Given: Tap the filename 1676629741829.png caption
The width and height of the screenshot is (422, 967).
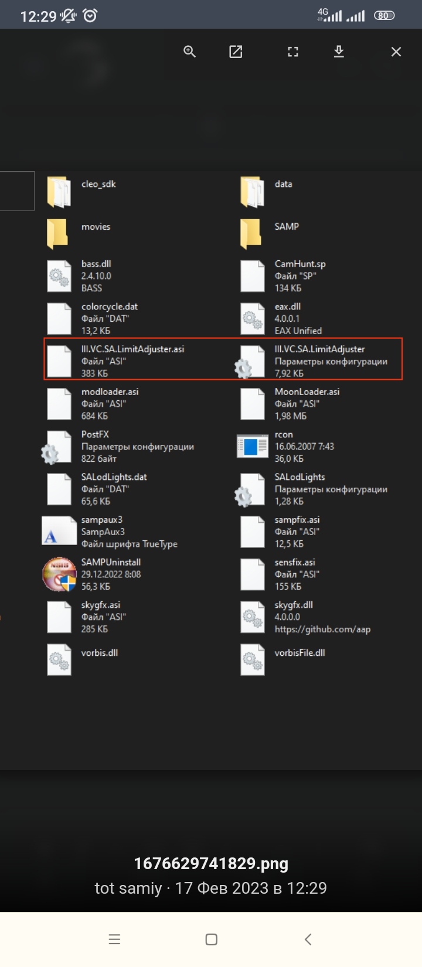Looking at the screenshot, I should [211, 863].
